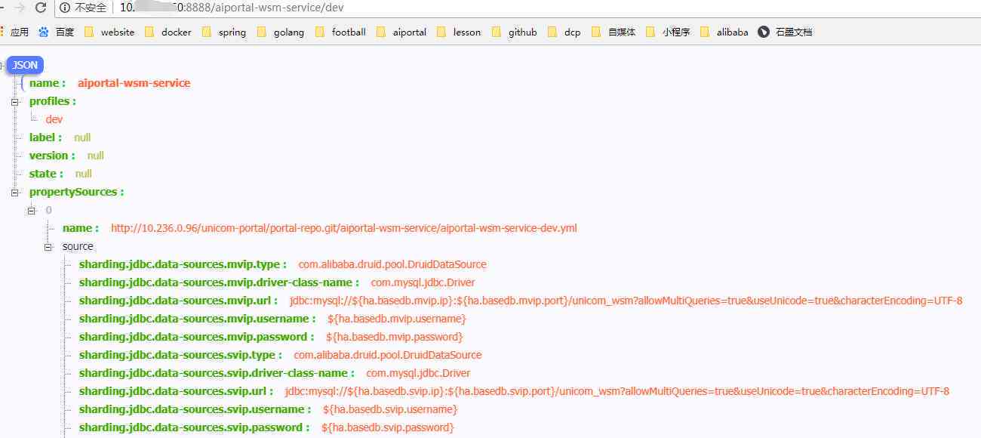Open the 自媒体 bookmark folder
The width and height of the screenshot is (981, 438).
point(614,32)
